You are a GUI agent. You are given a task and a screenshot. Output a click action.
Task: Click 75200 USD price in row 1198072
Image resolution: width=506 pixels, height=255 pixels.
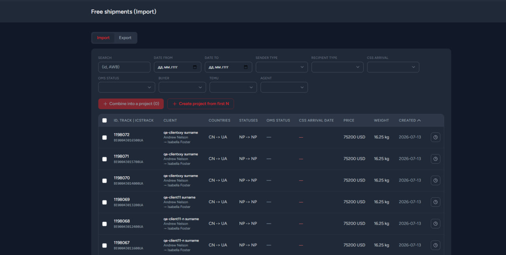click(x=354, y=137)
